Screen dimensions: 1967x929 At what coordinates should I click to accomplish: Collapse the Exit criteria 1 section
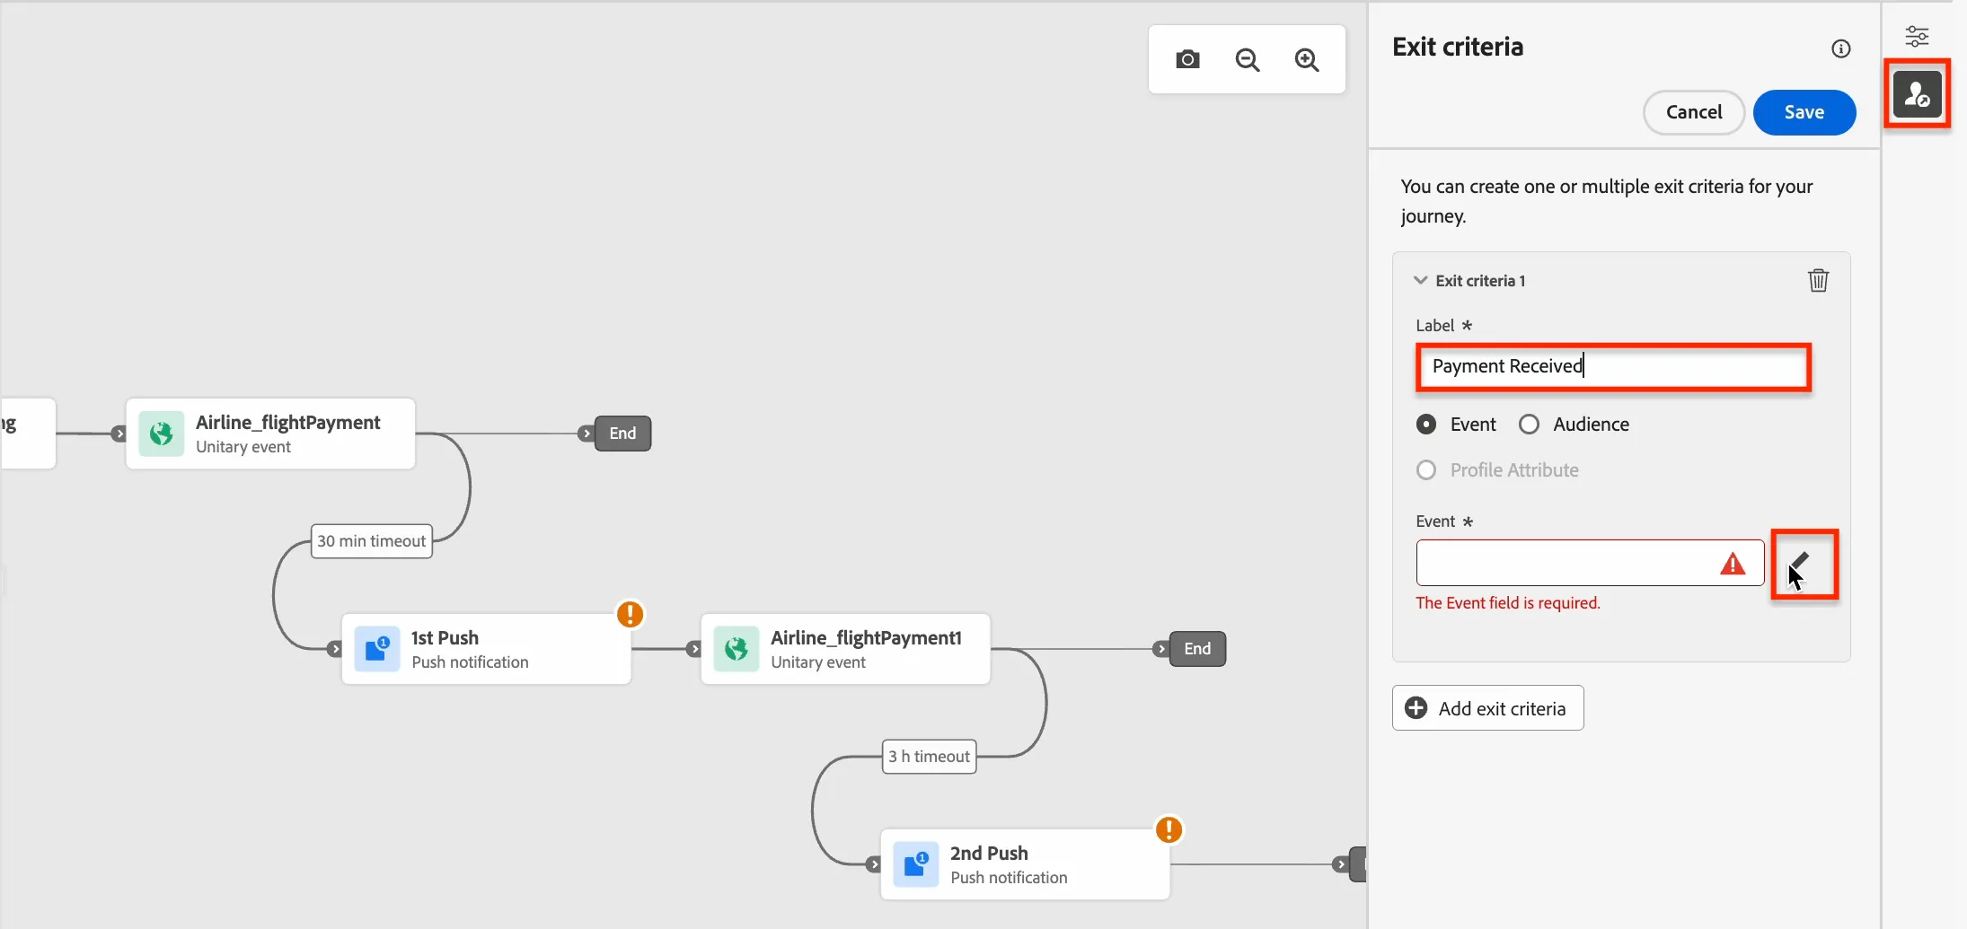tap(1420, 280)
